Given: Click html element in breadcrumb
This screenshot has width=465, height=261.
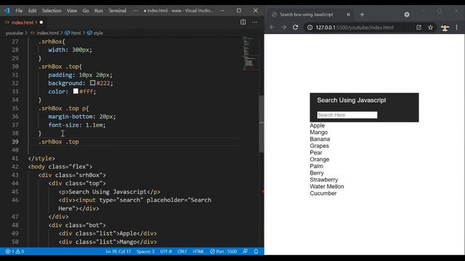Looking at the screenshot, I should point(76,33).
